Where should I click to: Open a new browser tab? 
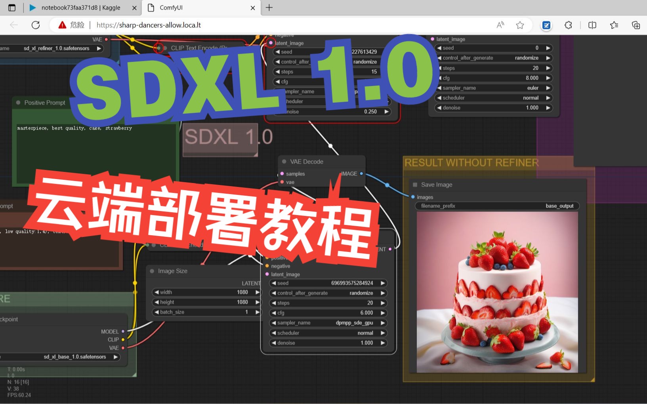(269, 8)
